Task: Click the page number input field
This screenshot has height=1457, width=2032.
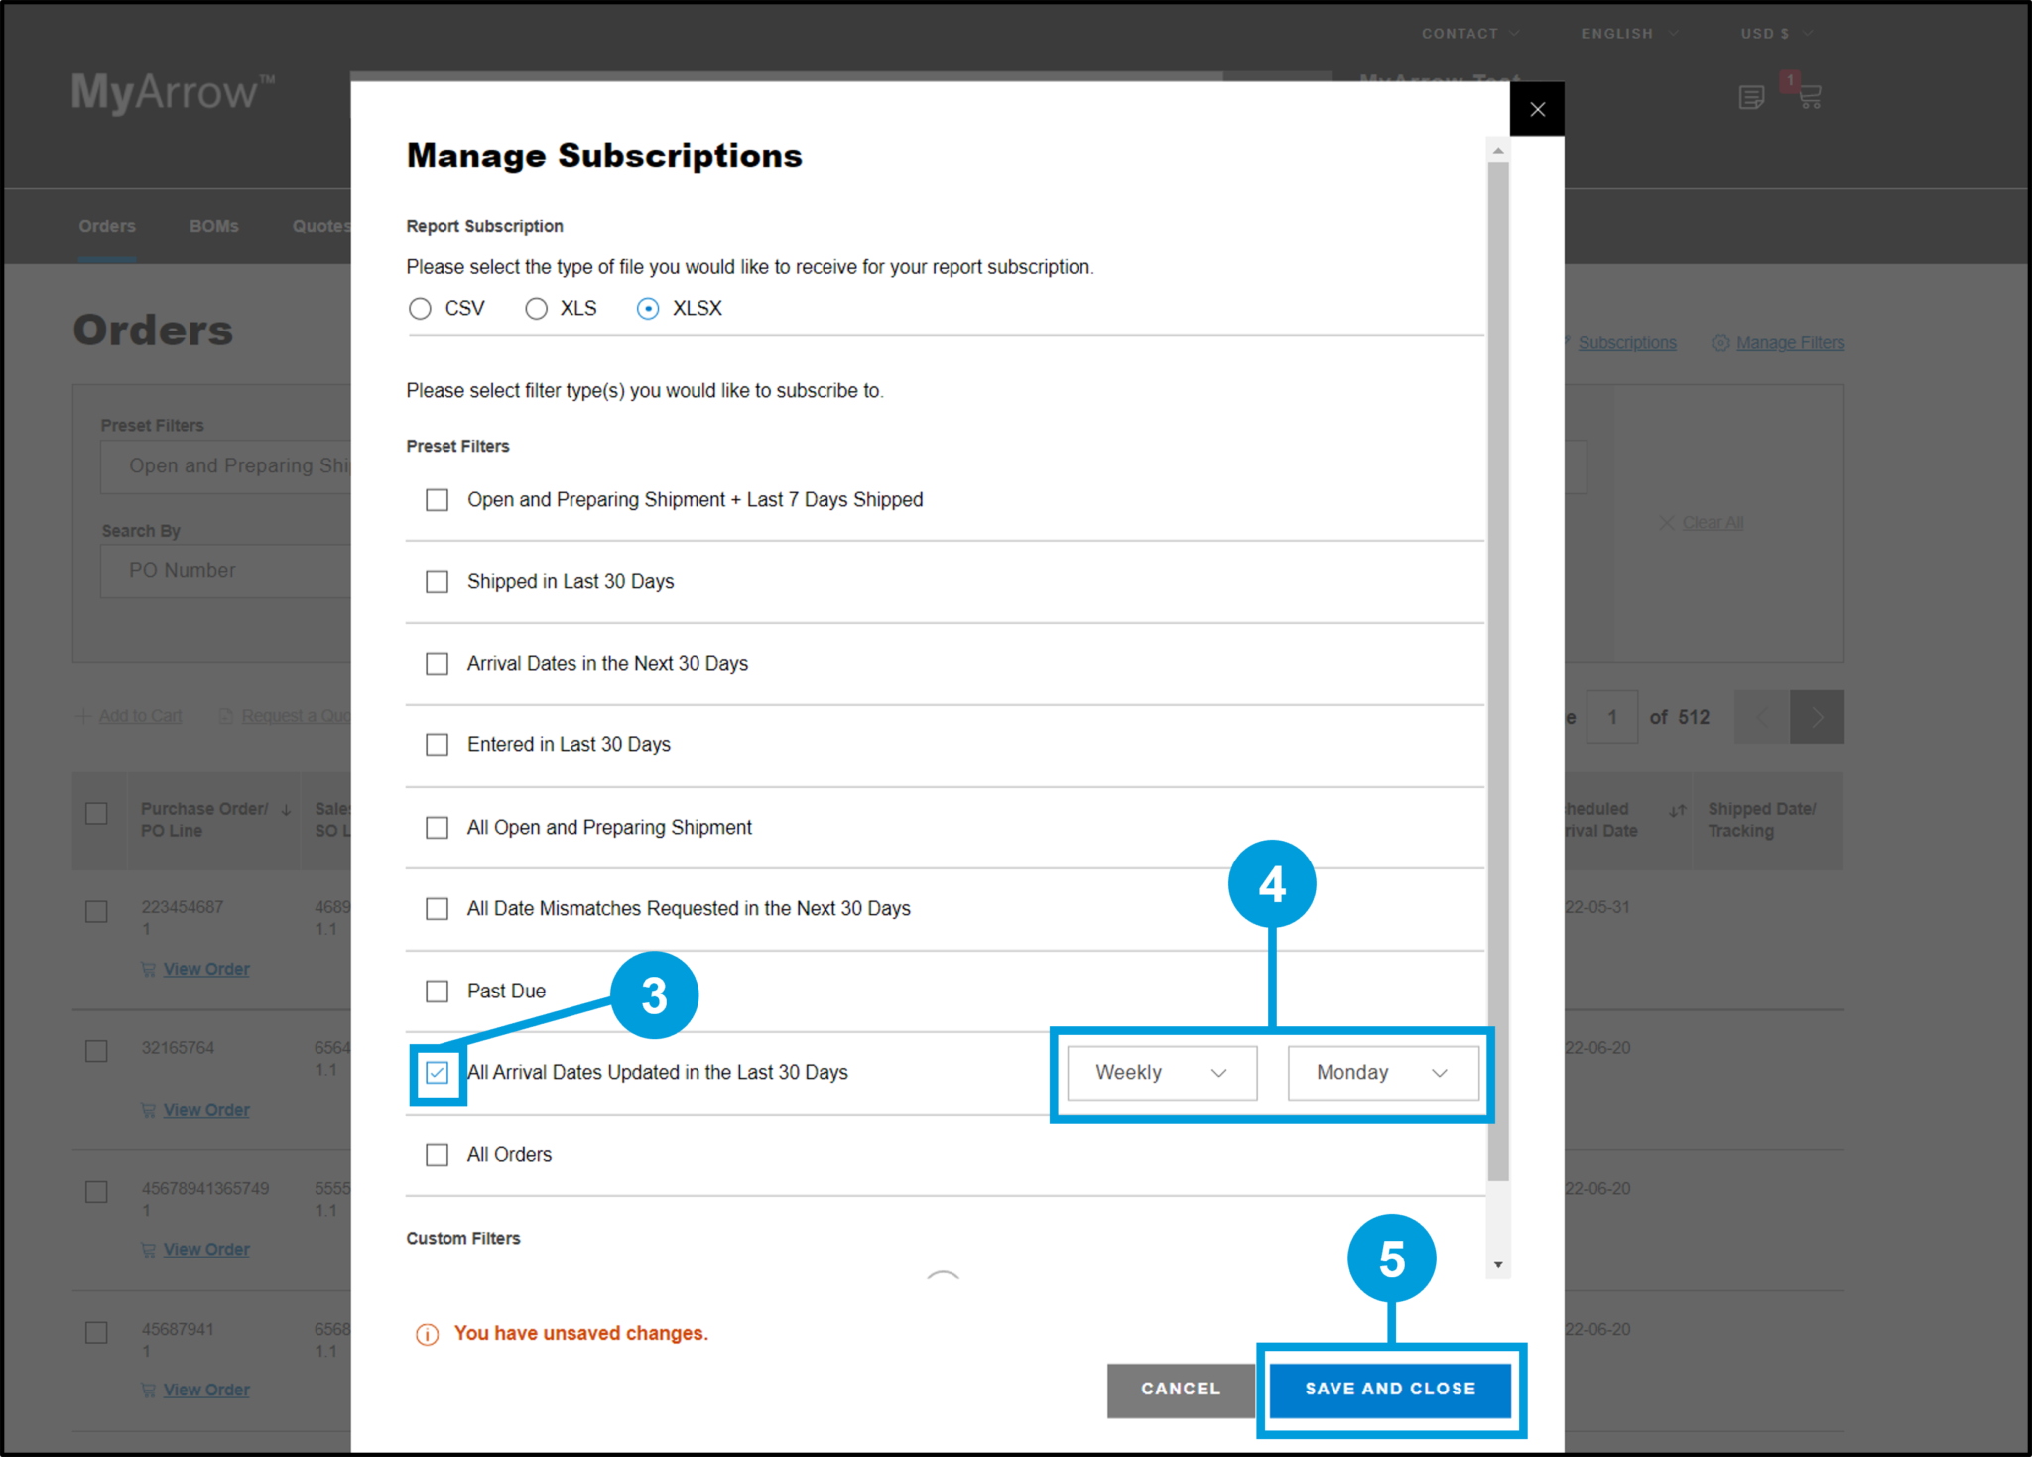Action: click(1612, 717)
